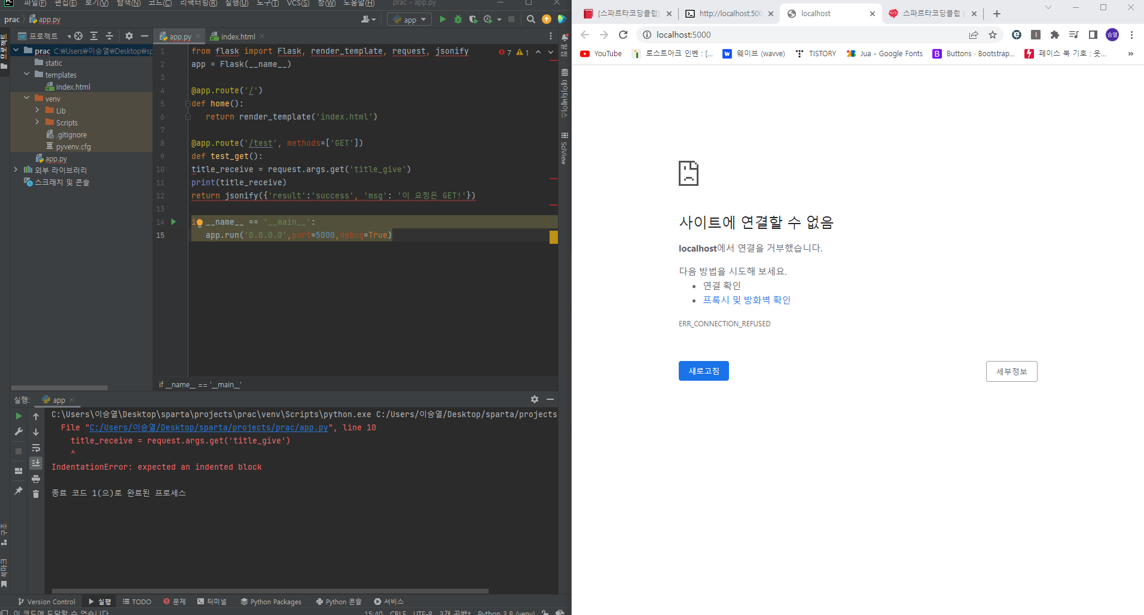Open PyCharm notifications bell
The image size is (1144, 615).
565,37
